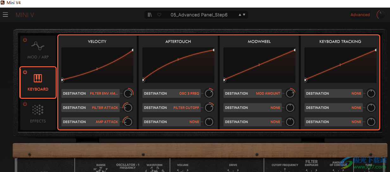Click the FILTER CUTOFF amount knob
Image resolution: width=390 pixels, height=172 pixels.
click(209, 108)
